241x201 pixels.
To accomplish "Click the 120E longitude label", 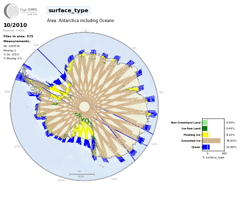I will [x=154, y=144].
